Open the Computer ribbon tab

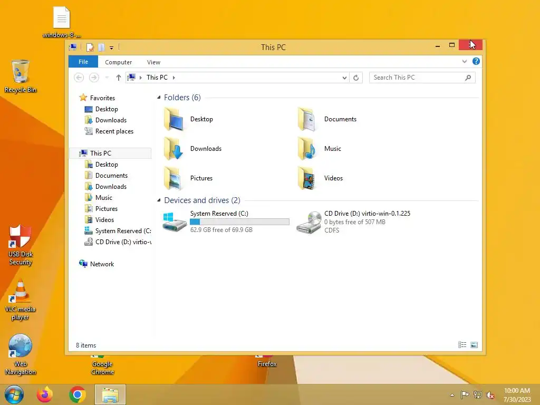click(x=119, y=62)
